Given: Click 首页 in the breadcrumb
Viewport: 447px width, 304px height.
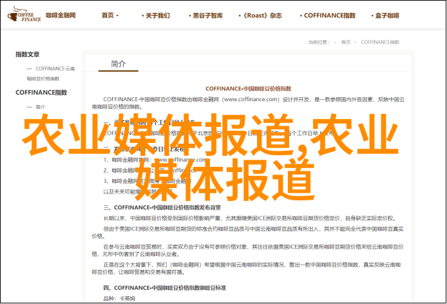Looking at the screenshot, I should pos(346,43).
